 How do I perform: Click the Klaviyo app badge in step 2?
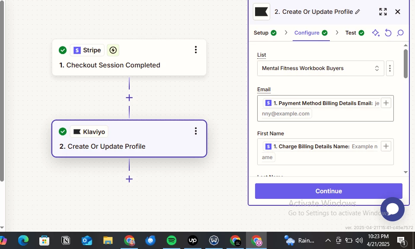pos(89,132)
